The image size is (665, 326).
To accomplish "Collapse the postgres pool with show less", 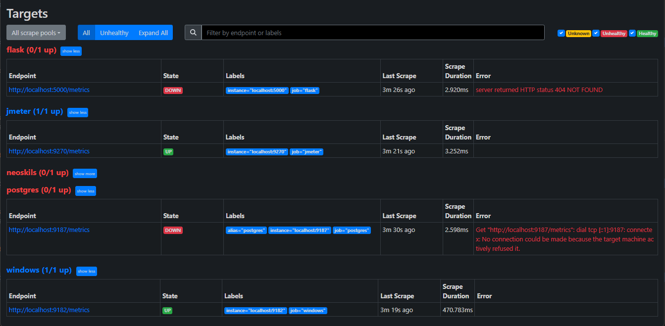I will pos(85,191).
